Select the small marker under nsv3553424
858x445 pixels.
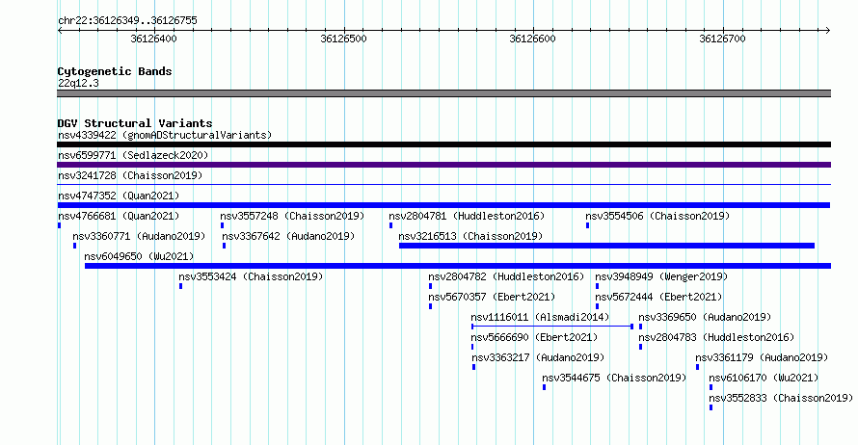(x=180, y=286)
